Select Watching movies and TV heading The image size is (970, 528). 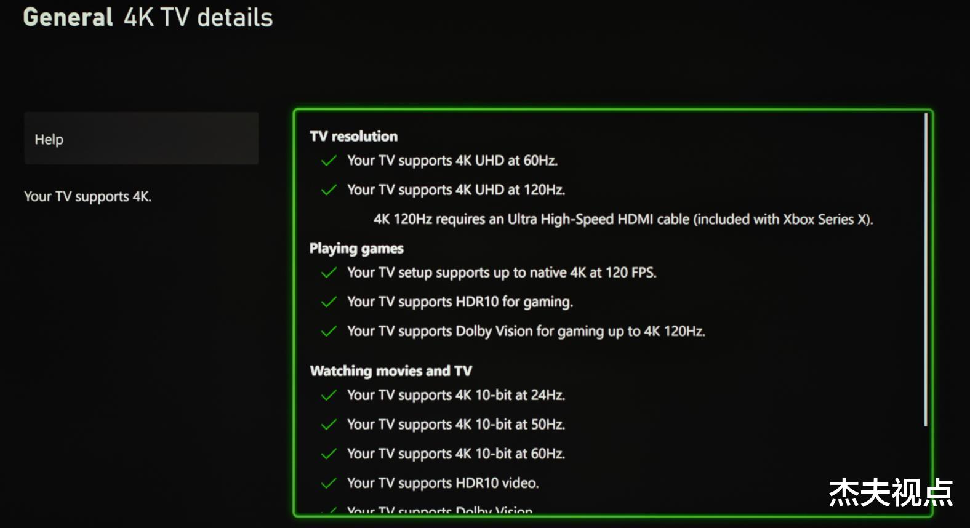(x=391, y=370)
